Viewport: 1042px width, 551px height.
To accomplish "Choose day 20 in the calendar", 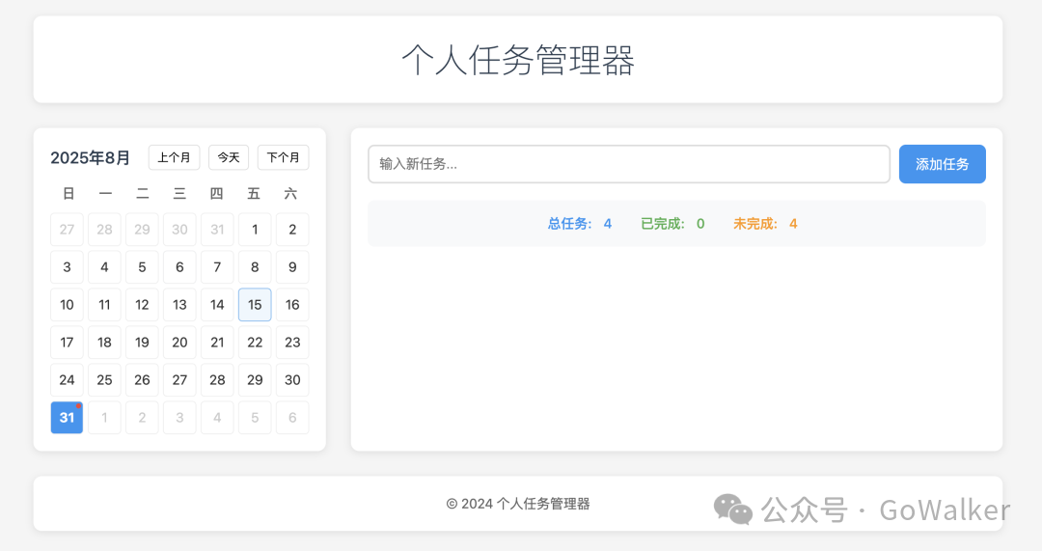I will tap(179, 343).
